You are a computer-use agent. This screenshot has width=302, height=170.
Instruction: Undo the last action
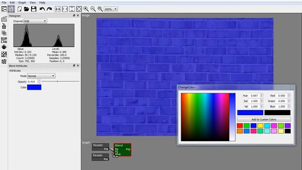(42, 9)
